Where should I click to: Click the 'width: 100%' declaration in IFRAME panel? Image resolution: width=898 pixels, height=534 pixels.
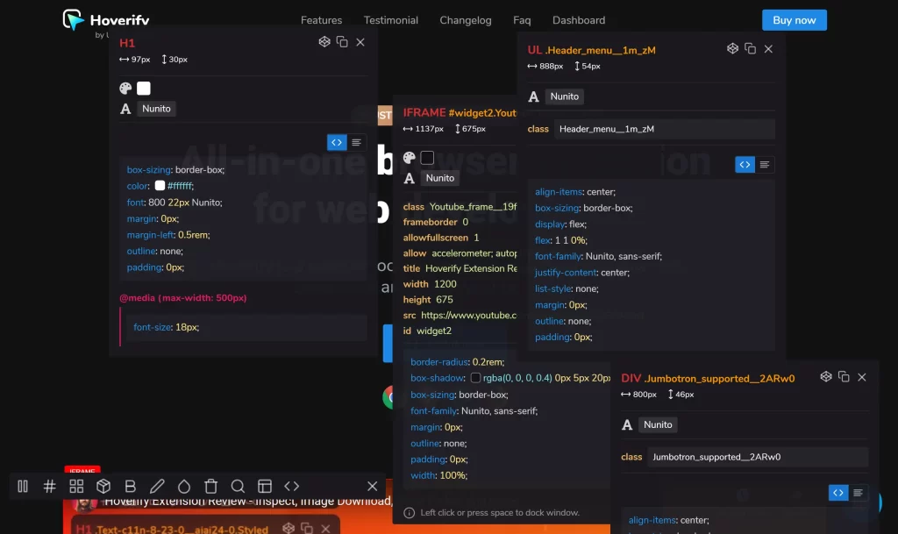click(438, 475)
